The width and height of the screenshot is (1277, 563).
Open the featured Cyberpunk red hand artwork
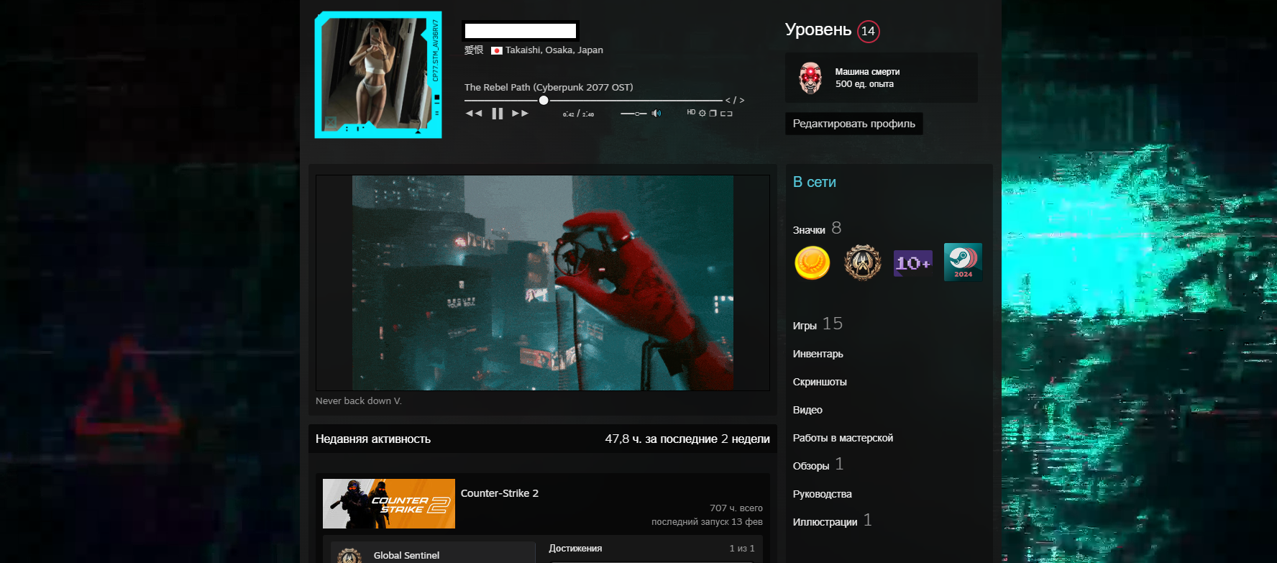point(543,283)
